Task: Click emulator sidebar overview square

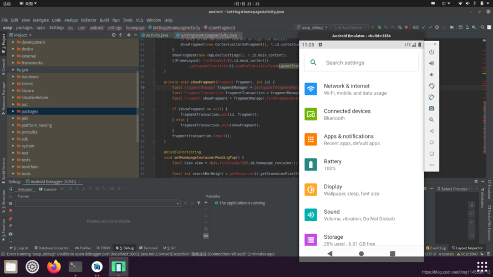Action: [431, 153]
